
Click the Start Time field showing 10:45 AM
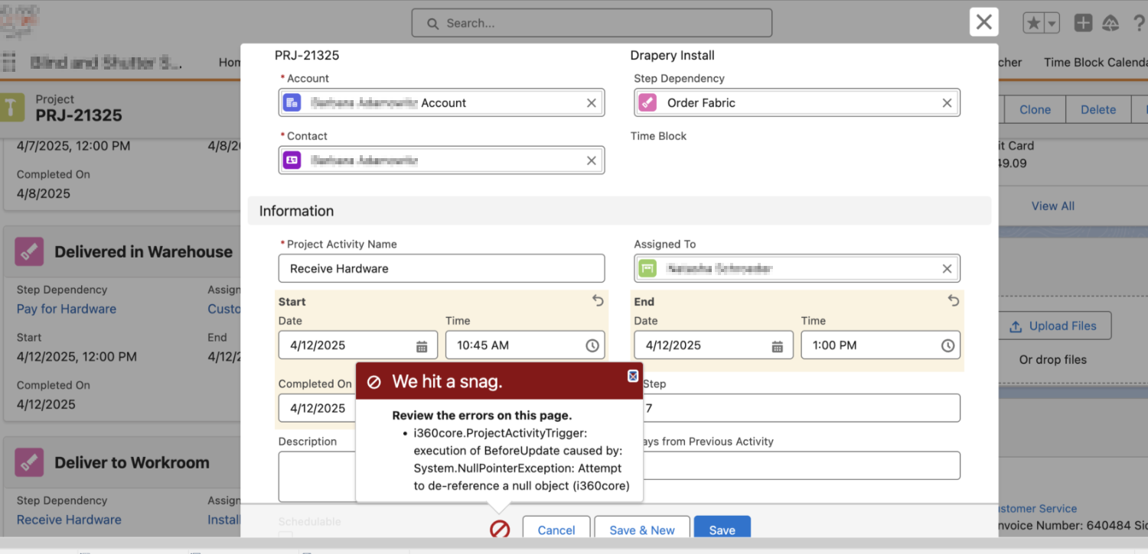pyautogui.click(x=525, y=345)
